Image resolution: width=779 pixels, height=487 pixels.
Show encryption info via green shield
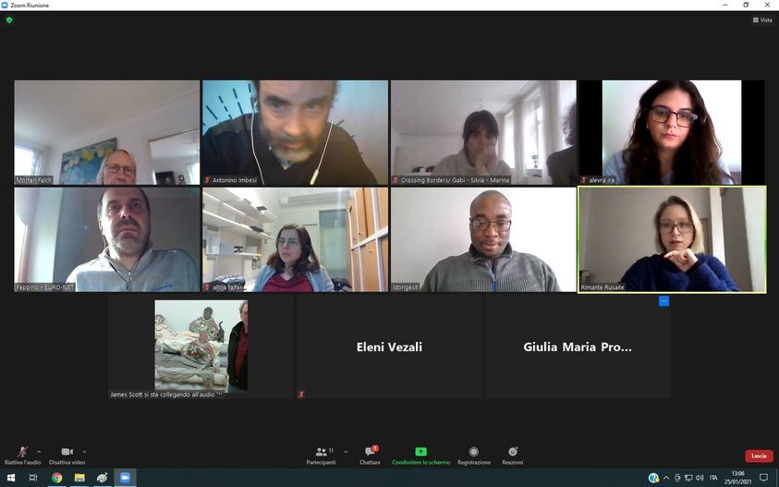9,20
